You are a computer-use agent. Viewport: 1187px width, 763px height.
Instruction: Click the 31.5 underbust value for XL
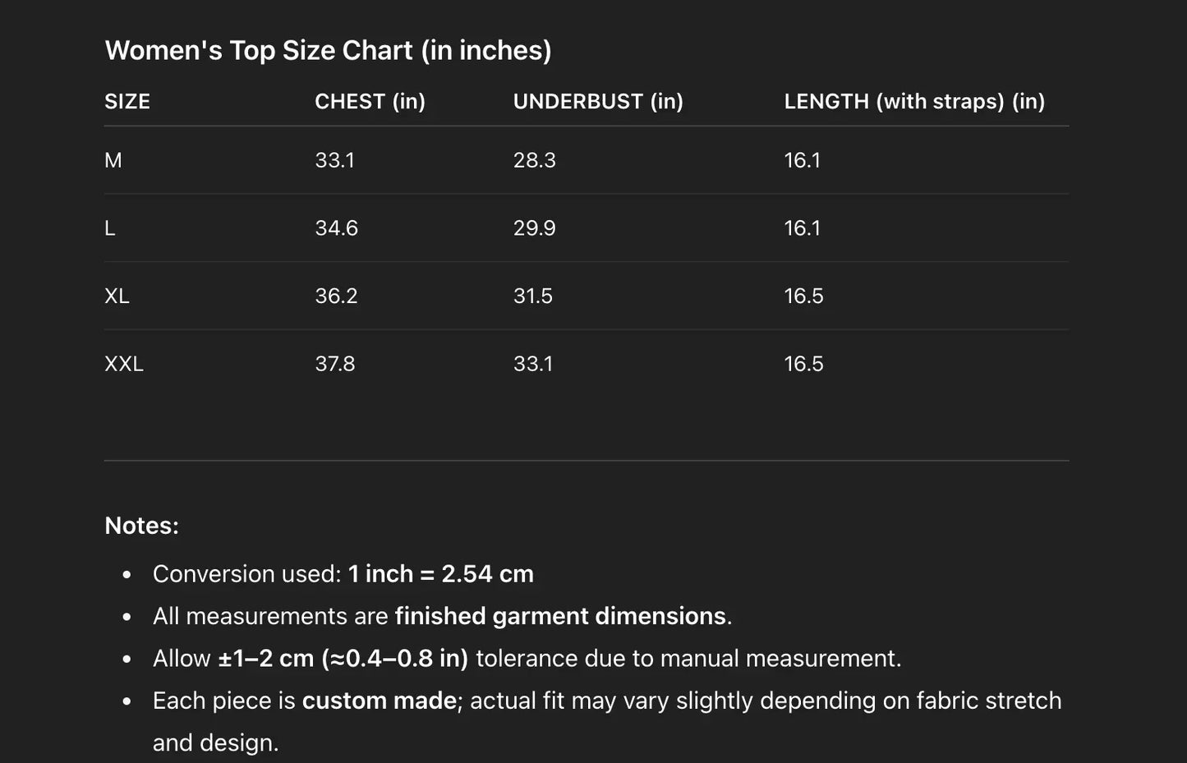pos(533,296)
